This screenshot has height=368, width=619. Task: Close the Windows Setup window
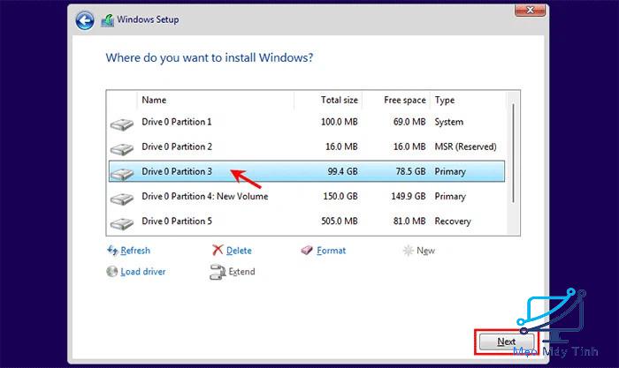(531, 10)
